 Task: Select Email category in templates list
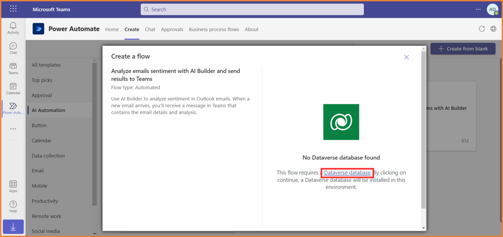[38, 171]
